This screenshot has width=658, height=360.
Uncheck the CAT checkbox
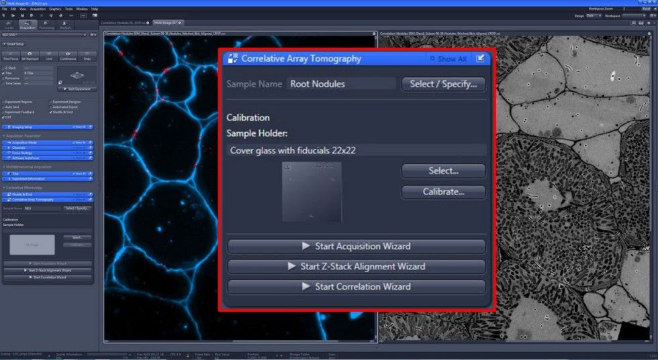click(x=3, y=117)
